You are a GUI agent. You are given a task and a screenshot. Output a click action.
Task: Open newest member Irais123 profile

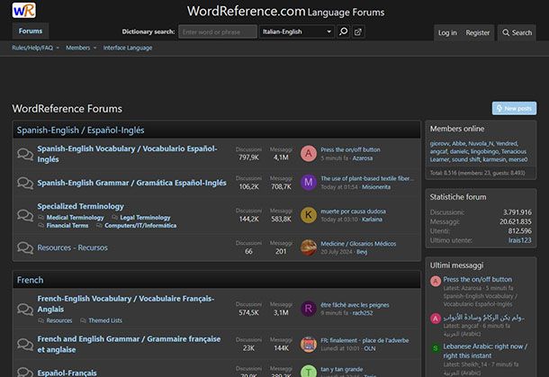[x=519, y=240]
